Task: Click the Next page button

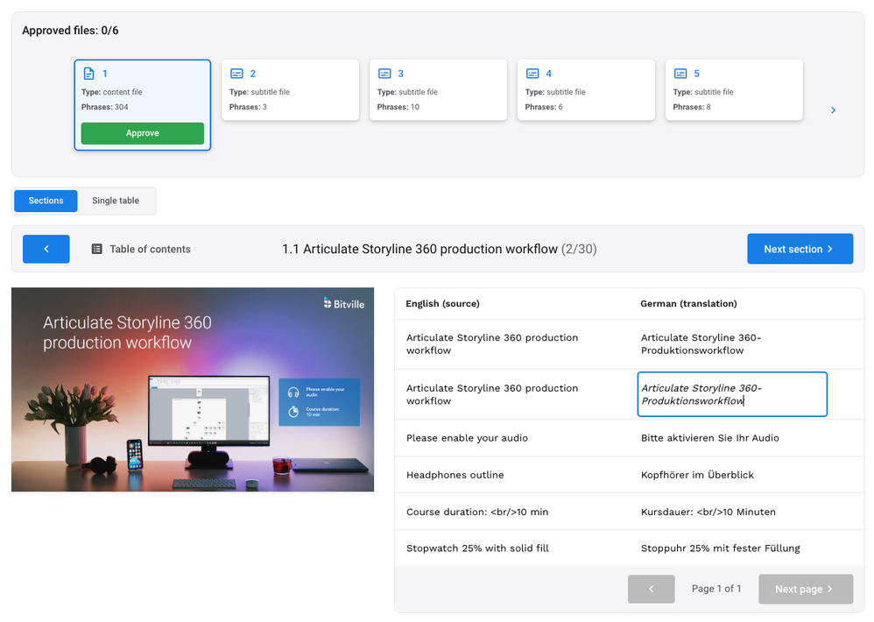Action: (x=806, y=589)
